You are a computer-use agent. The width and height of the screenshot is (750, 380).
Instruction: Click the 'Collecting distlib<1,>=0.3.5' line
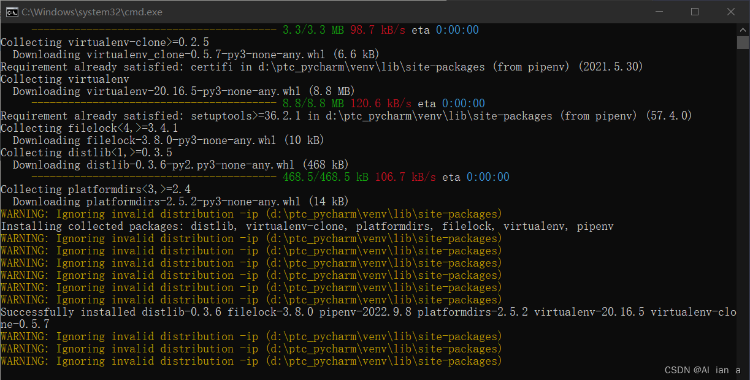(86, 153)
